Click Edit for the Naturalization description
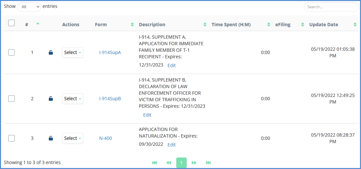This screenshot has height=169, width=361. click(x=172, y=145)
